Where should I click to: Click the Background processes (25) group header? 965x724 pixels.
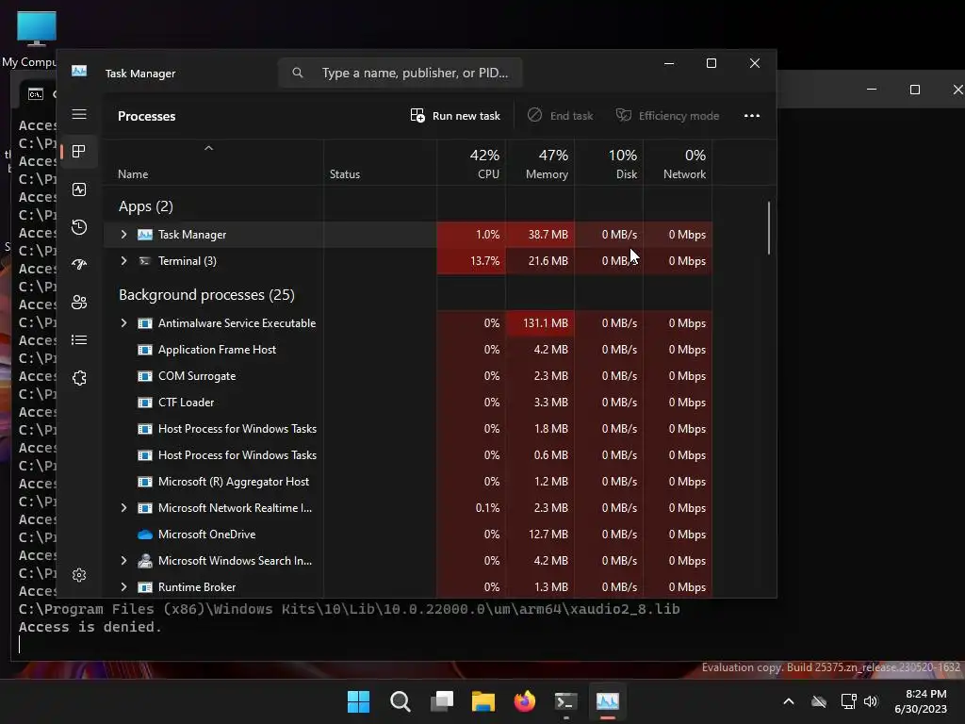point(206,295)
